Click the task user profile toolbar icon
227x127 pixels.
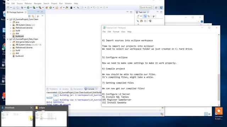click(x=71, y=7)
